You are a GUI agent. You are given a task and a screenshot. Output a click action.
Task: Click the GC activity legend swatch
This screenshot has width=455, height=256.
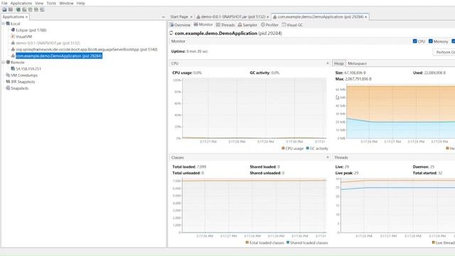pyautogui.click(x=308, y=149)
